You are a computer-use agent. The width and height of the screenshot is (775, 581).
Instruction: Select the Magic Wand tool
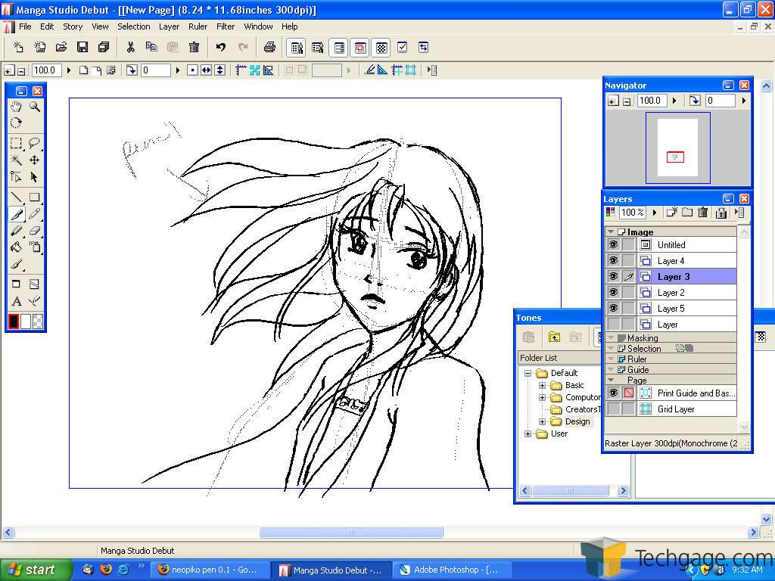[17, 160]
